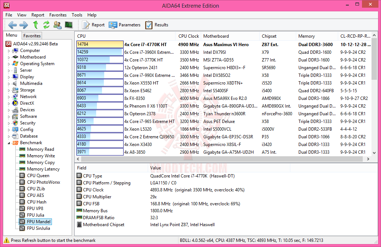Viewport: 381px width, 247px height.
Task: Collapse the Benchmark tree node
Action: coord(9,143)
